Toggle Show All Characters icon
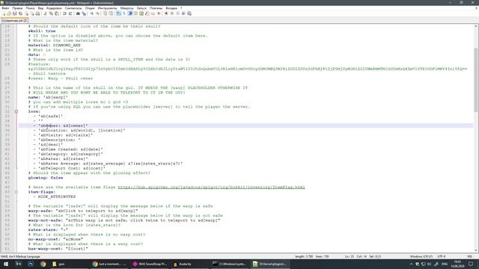The height and width of the screenshot is (269, 479). tap(124, 13)
